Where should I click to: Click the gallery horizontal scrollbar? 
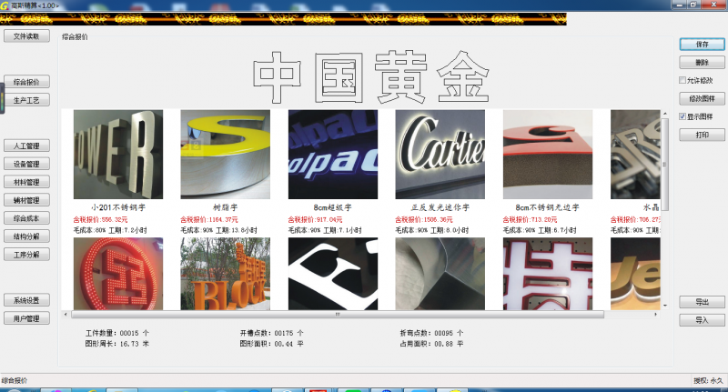[338, 315]
